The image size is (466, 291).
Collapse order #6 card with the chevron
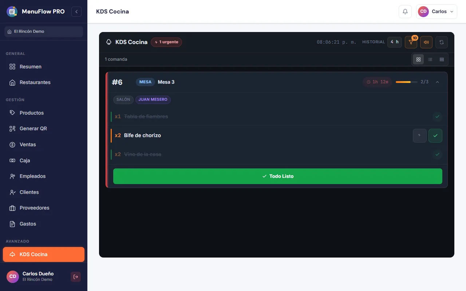438,82
